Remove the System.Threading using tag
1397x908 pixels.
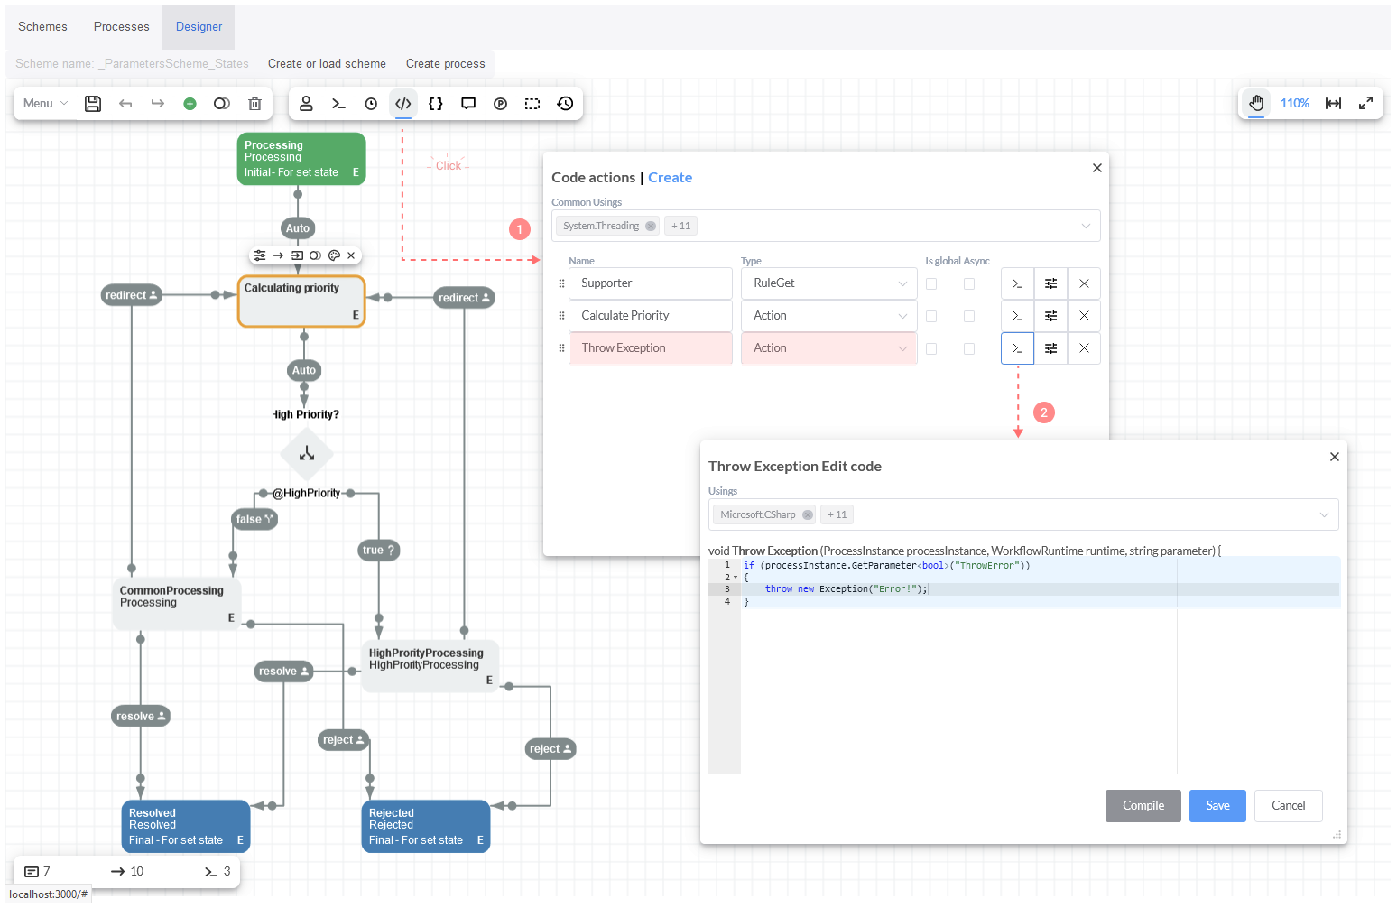coord(650,227)
